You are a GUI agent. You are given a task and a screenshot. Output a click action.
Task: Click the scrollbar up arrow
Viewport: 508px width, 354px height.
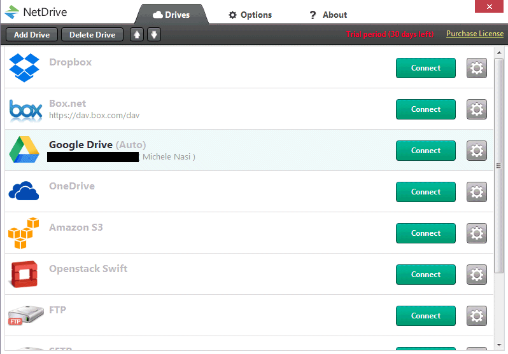point(499,52)
